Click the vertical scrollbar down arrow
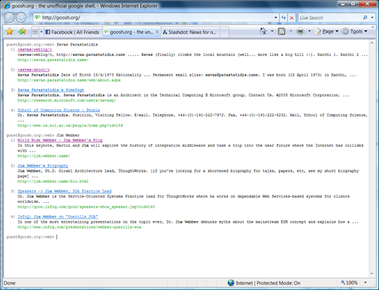Screen dimensions: 379x290 click(371, 273)
